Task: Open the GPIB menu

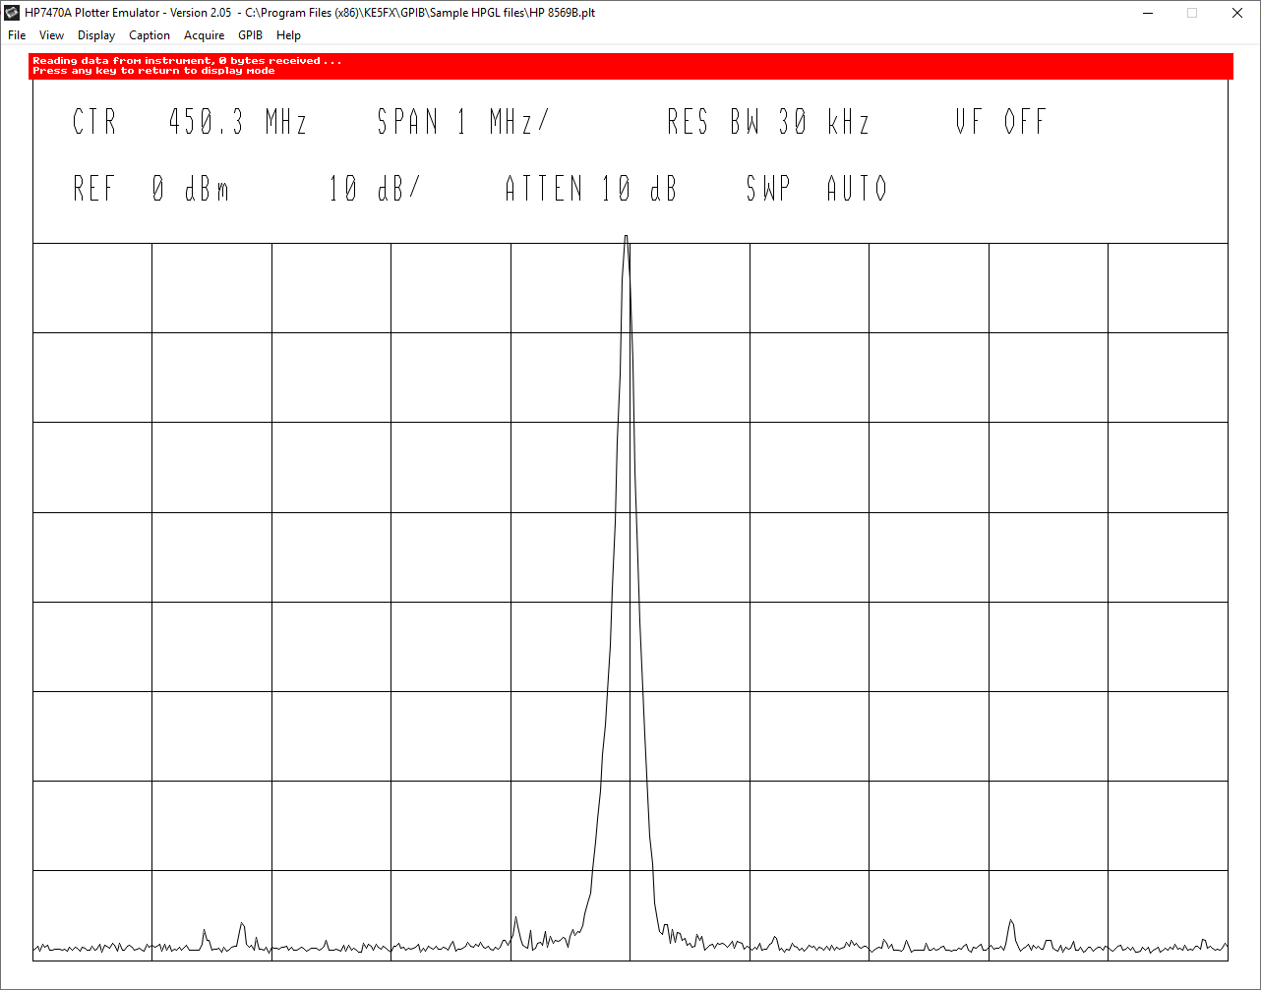Action: 251,35
